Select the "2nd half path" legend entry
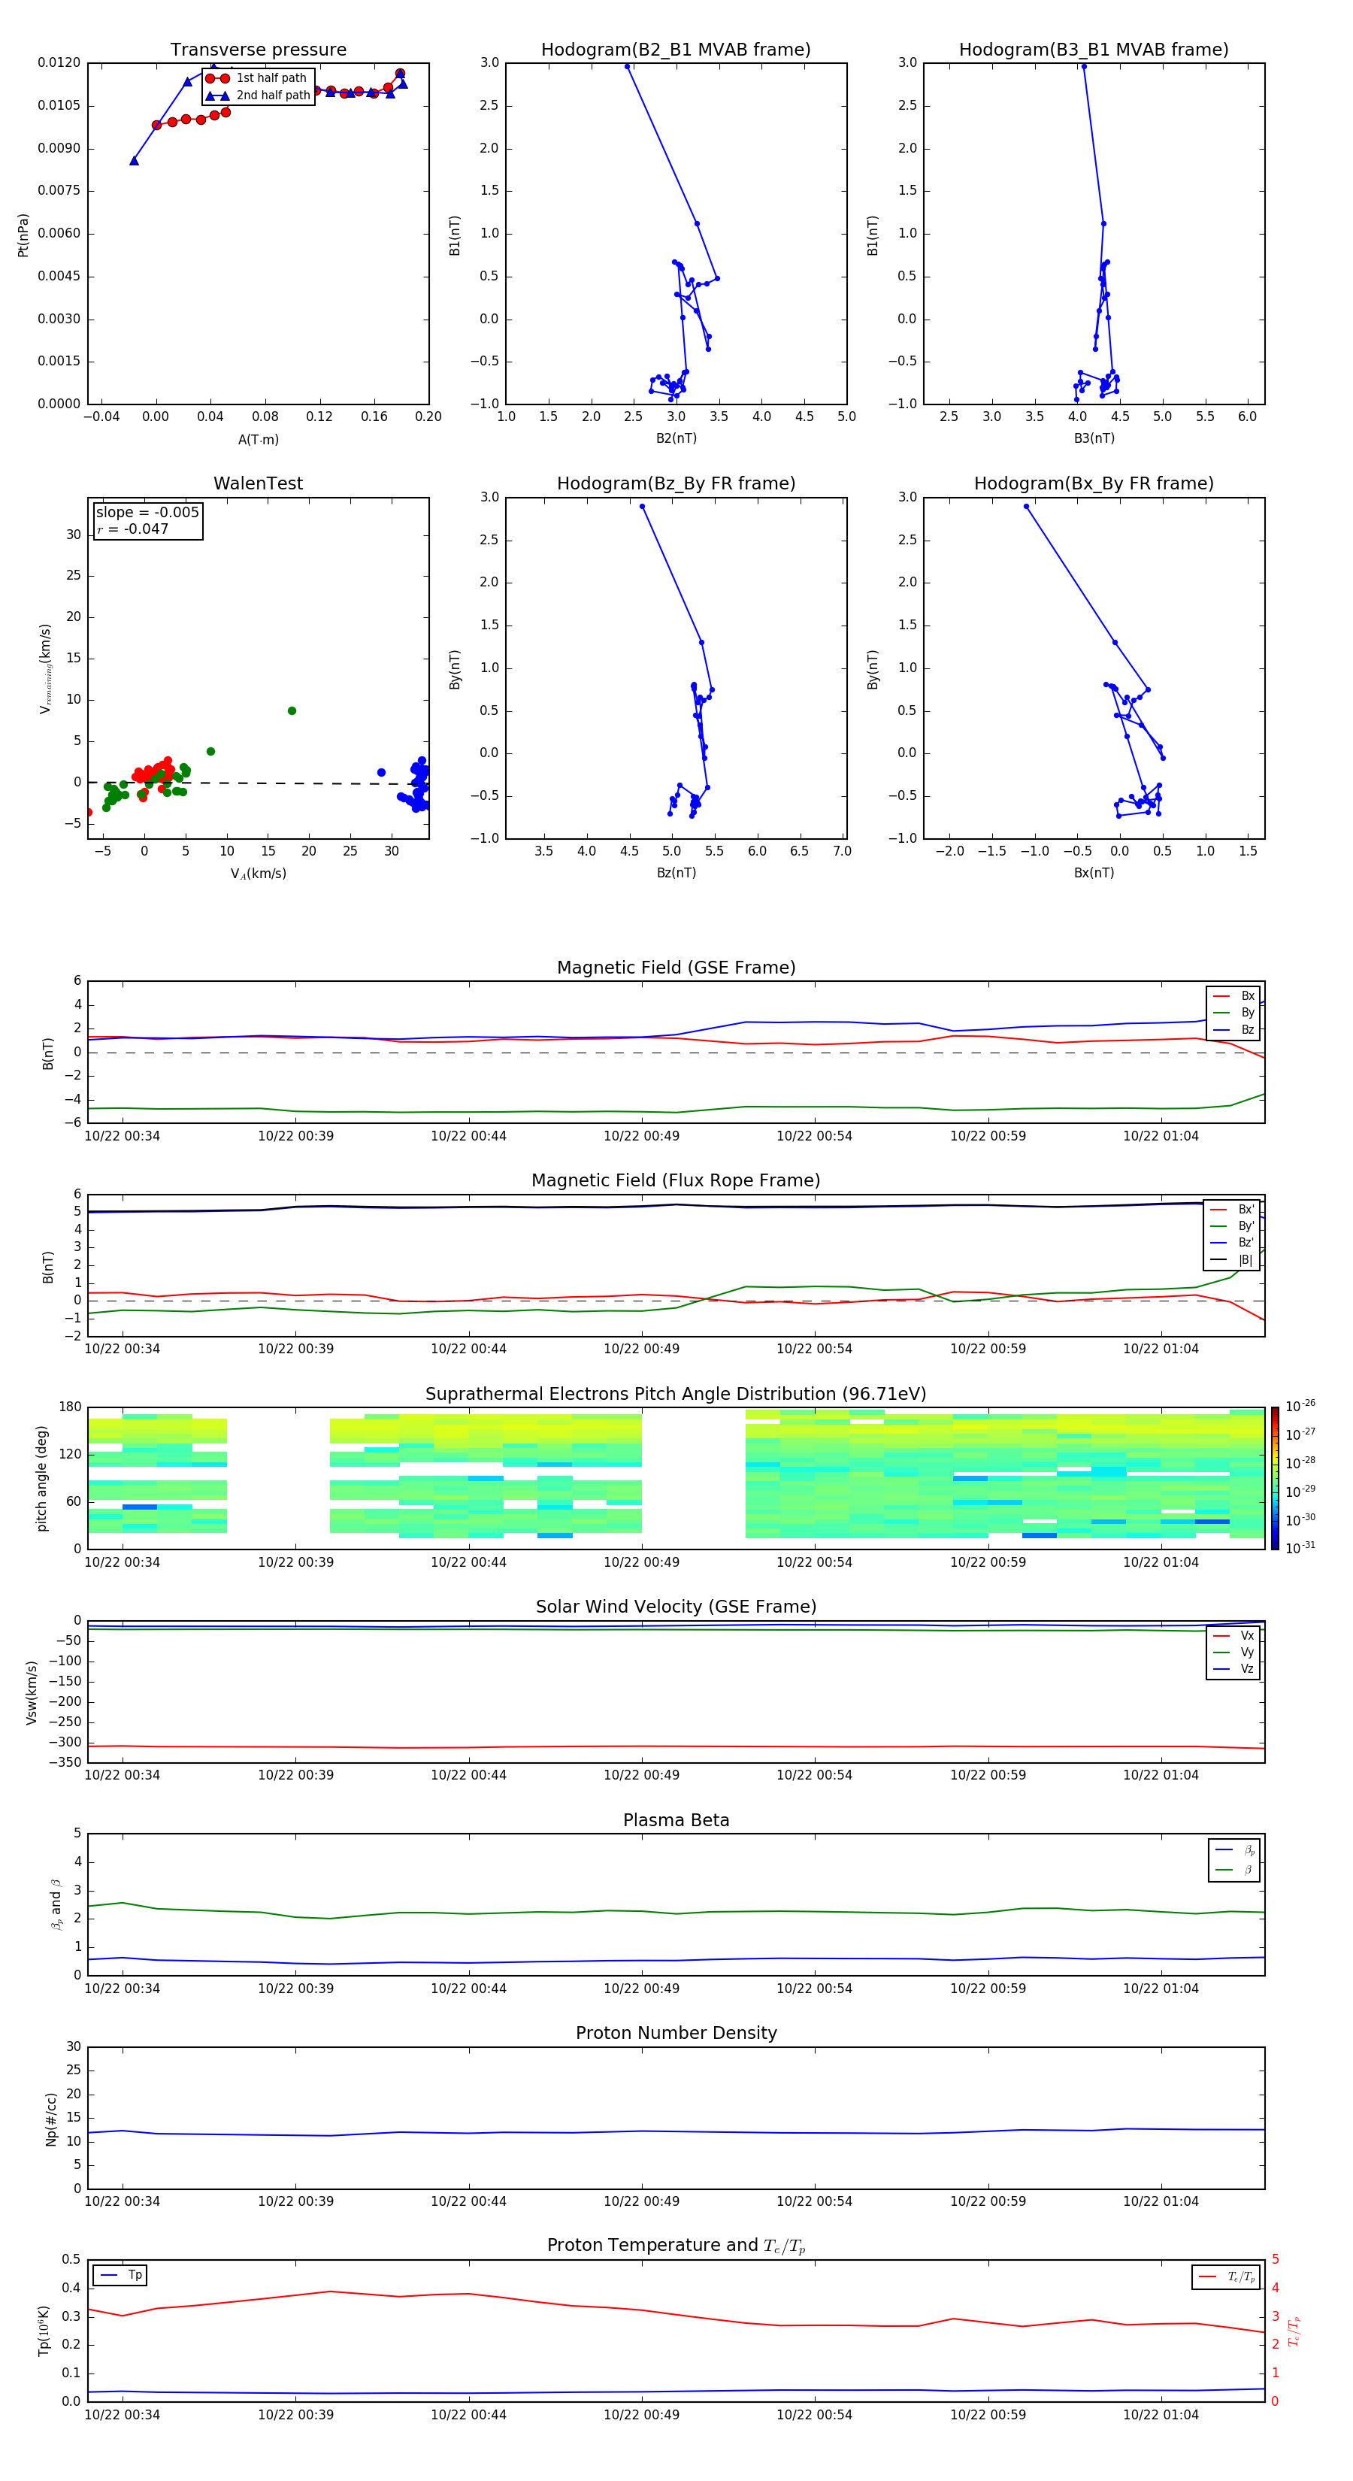 (257, 95)
